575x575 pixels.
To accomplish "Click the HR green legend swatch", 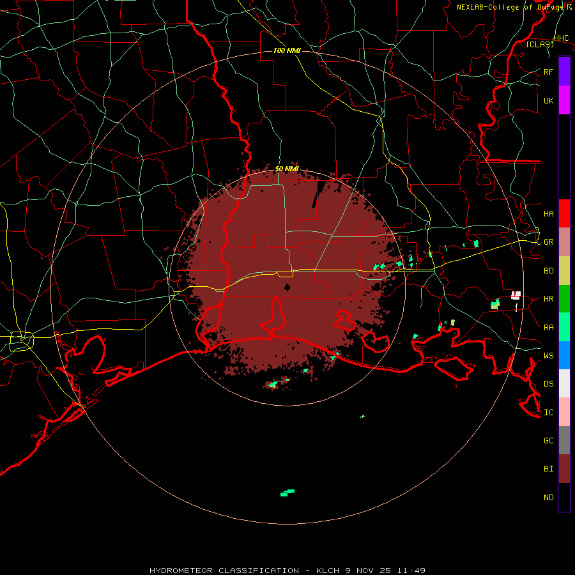I will 564,298.
